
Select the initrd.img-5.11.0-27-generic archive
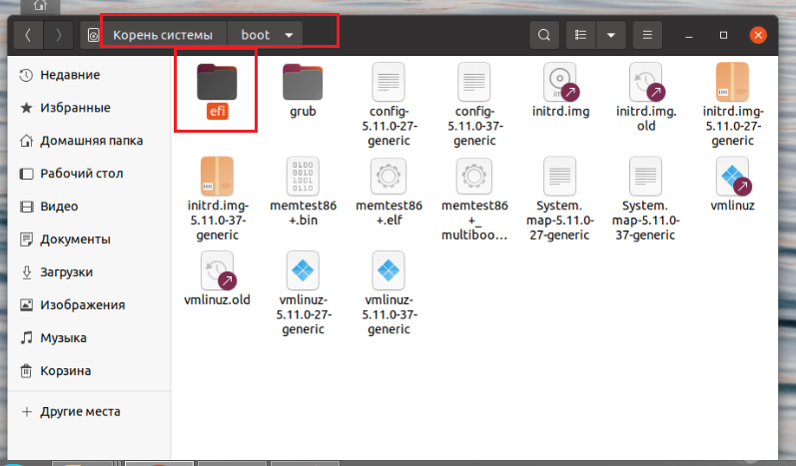point(732,105)
